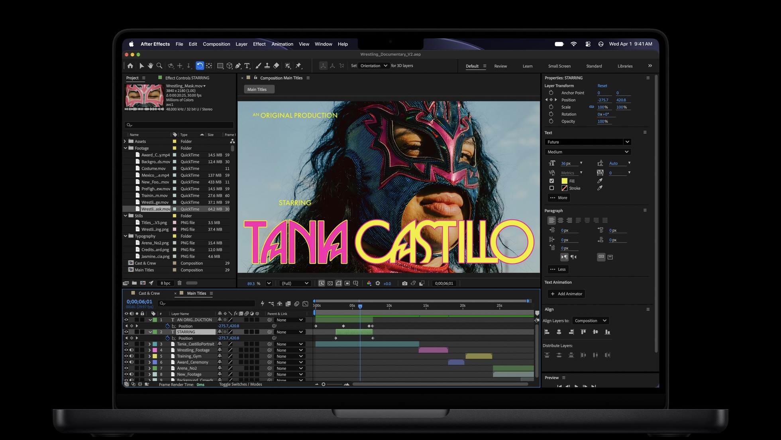Open Effect Controls STARRING tab
Viewport: 781px width, 440px height.
coord(187,78)
